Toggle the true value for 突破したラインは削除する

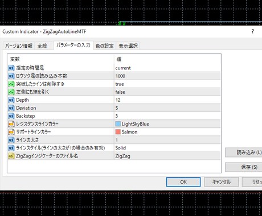[x=167, y=84]
